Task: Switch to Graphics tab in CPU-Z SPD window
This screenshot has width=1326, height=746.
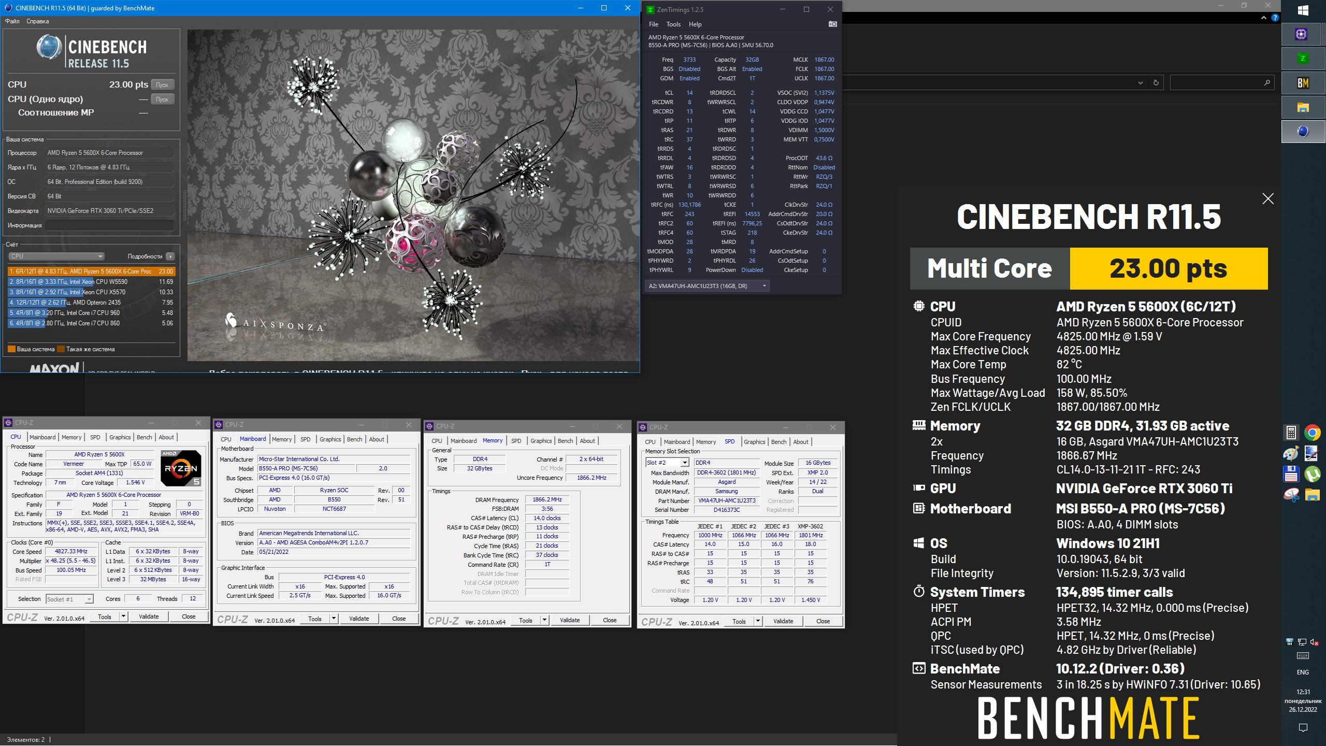Action: click(x=754, y=442)
